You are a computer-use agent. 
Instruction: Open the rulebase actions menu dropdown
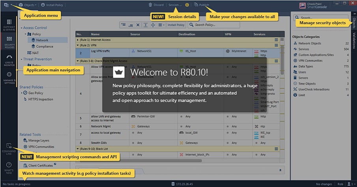161,25
